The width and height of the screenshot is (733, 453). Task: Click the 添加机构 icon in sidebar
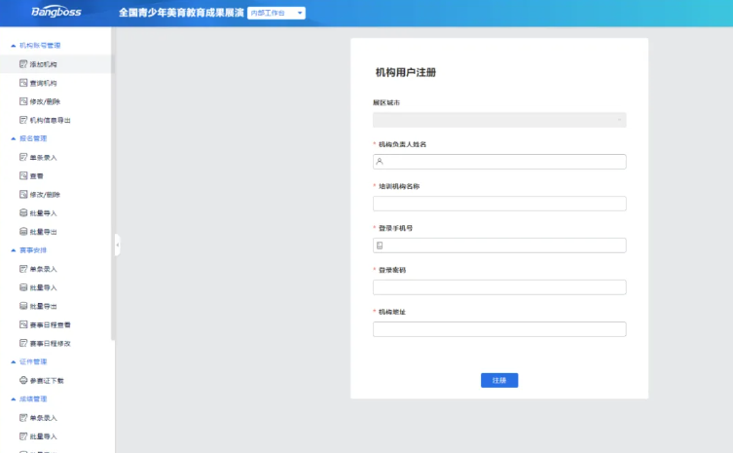tap(23, 64)
